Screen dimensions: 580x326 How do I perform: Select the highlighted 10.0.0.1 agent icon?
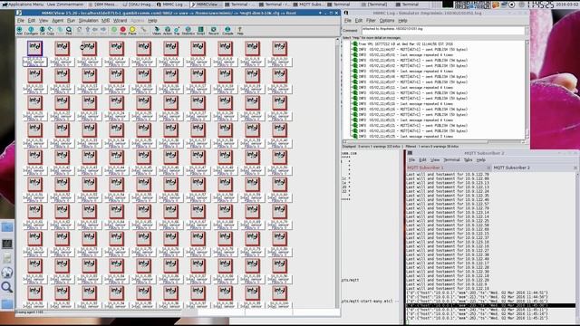tap(34, 48)
